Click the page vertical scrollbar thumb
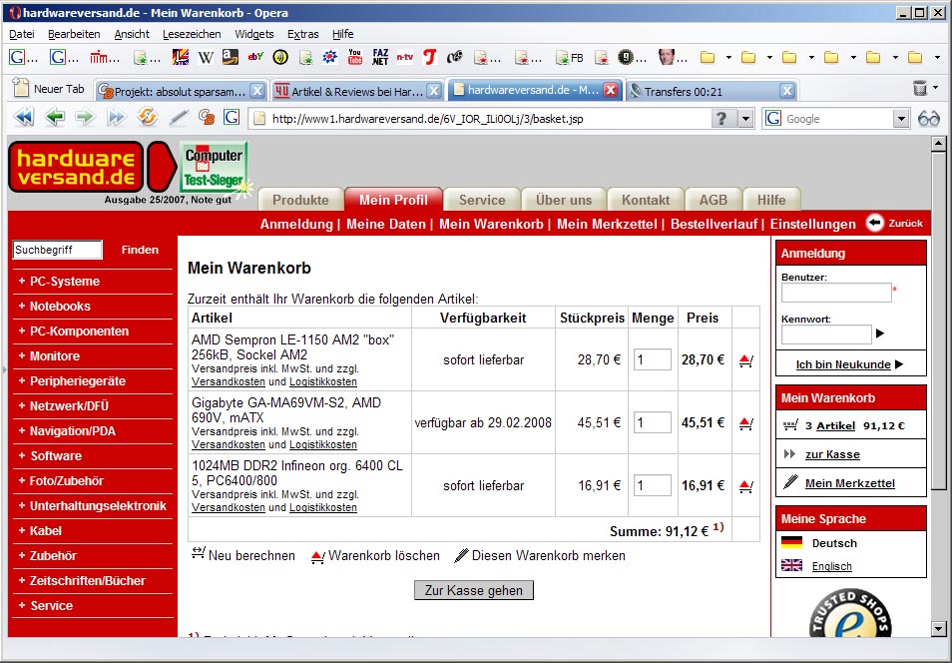Image resolution: width=952 pixels, height=663 pixels. coord(939,321)
